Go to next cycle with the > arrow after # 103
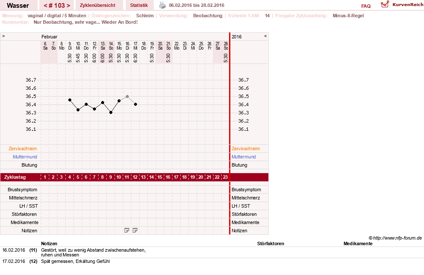This screenshot has width=424, height=275. [68, 6]
